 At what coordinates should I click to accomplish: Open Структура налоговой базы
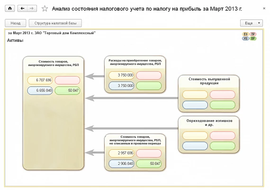[55, 23]
